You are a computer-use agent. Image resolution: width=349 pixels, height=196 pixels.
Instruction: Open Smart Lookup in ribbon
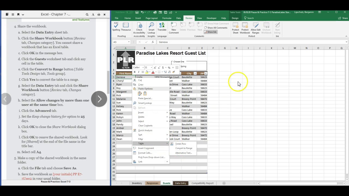[151, 28]
